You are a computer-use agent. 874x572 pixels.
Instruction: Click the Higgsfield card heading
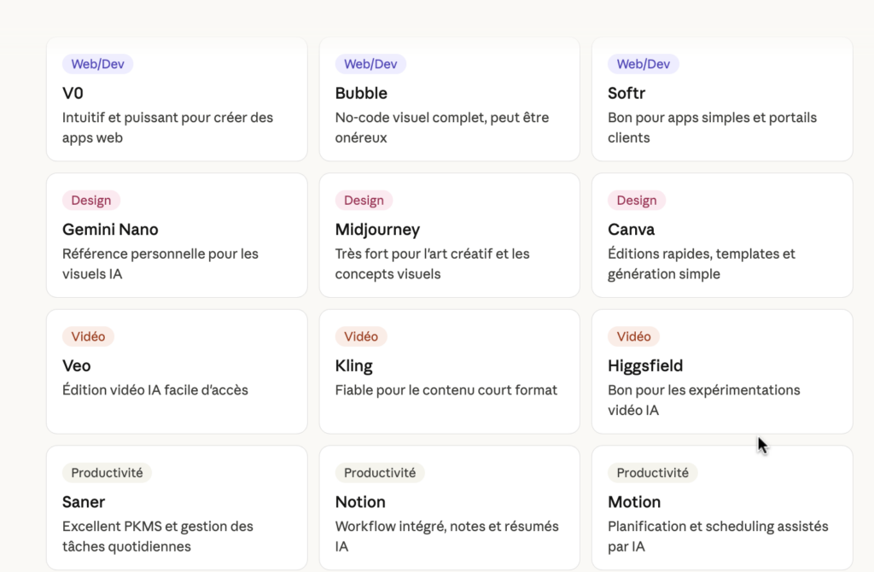pyautogui.click(x=645, y=366)
